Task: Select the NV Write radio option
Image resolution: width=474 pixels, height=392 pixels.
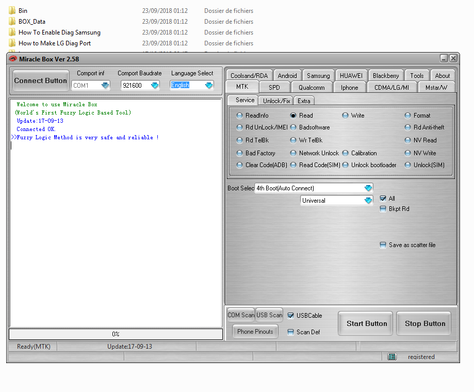Action: point(407,153)
